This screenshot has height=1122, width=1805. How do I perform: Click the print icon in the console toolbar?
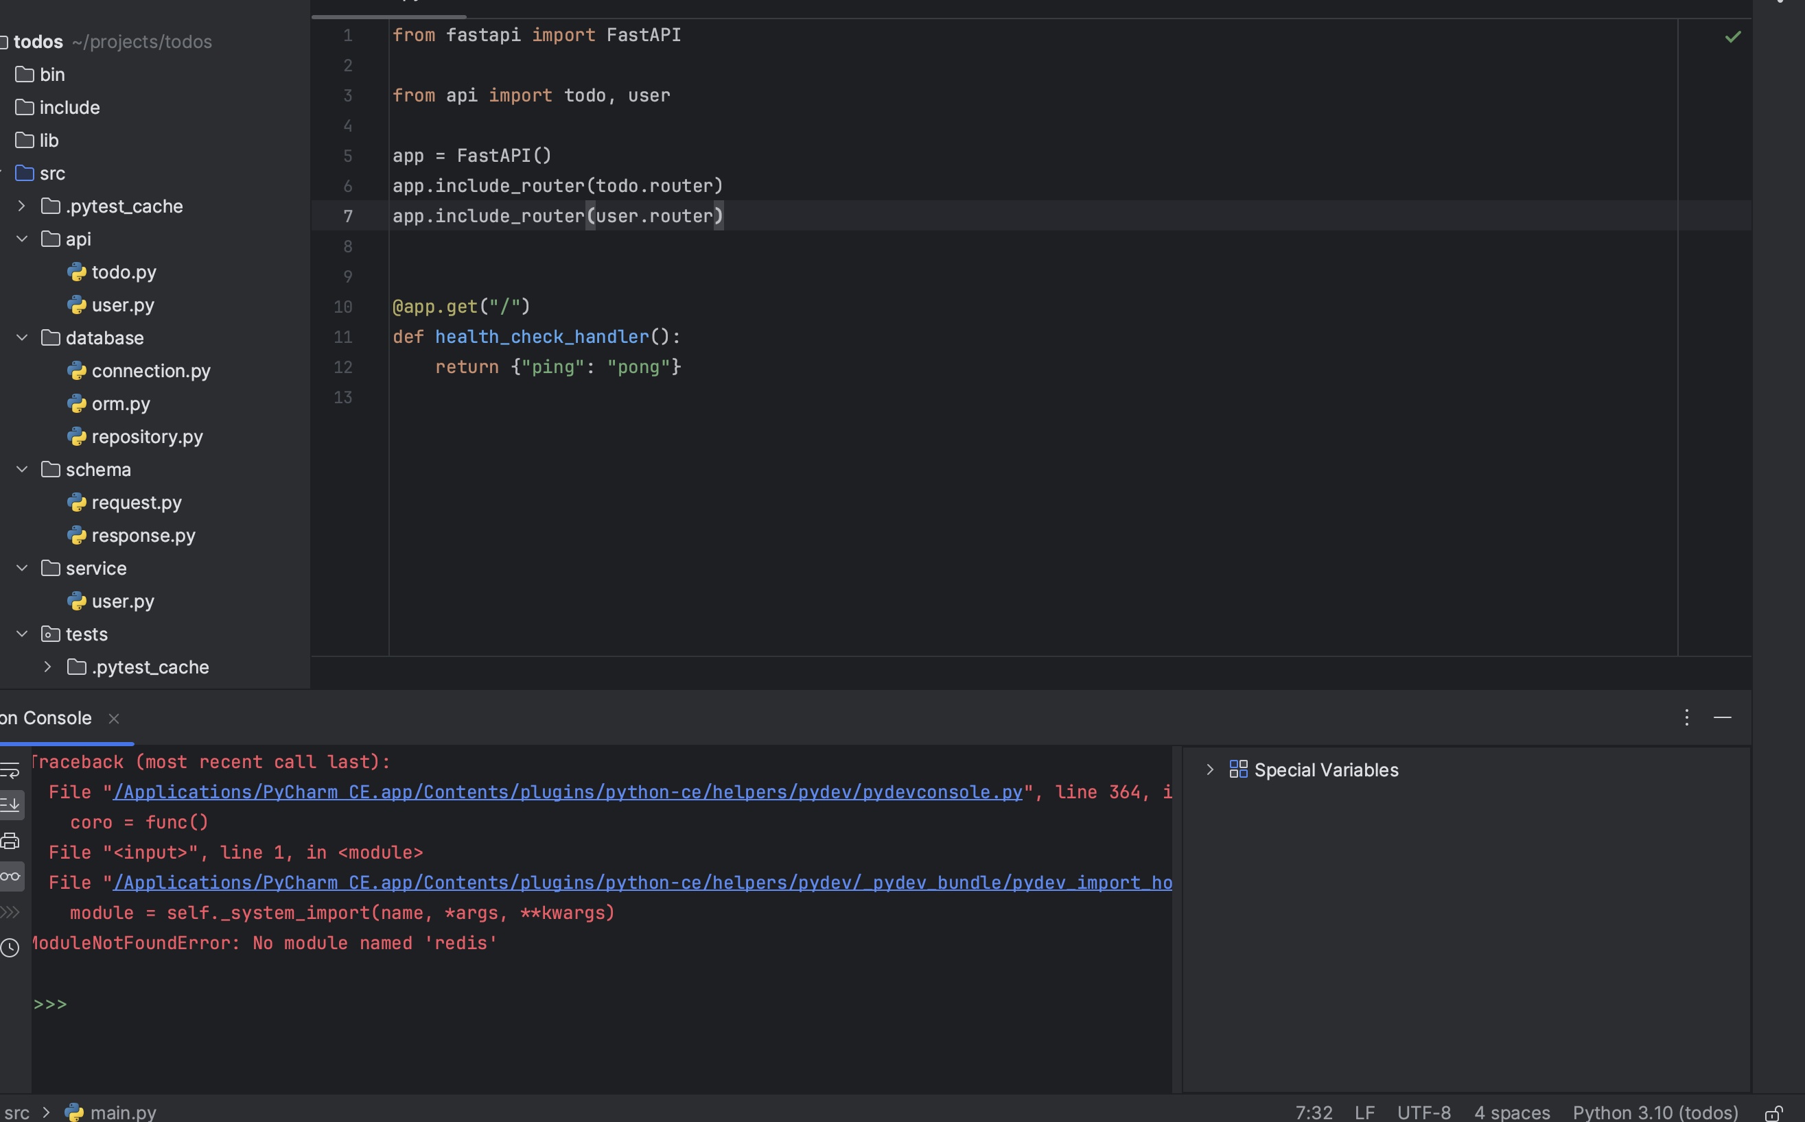[x=10, y=841]
